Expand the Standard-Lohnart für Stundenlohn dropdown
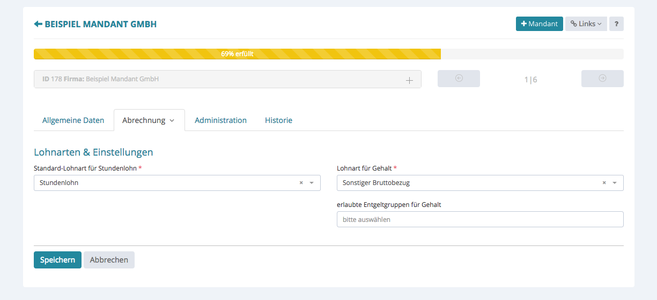This screenshot has height=300, width=657. point(312,183)
